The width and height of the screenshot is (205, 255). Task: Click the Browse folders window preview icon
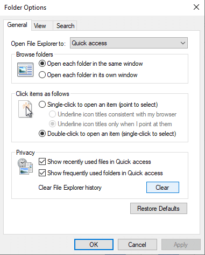click(x=25, y=70)
